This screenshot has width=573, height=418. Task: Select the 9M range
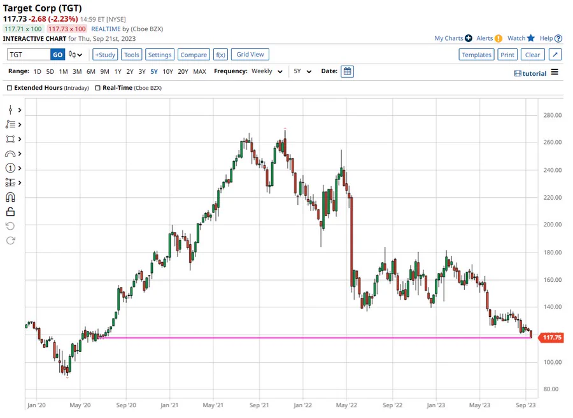click(x=104, y=71)
